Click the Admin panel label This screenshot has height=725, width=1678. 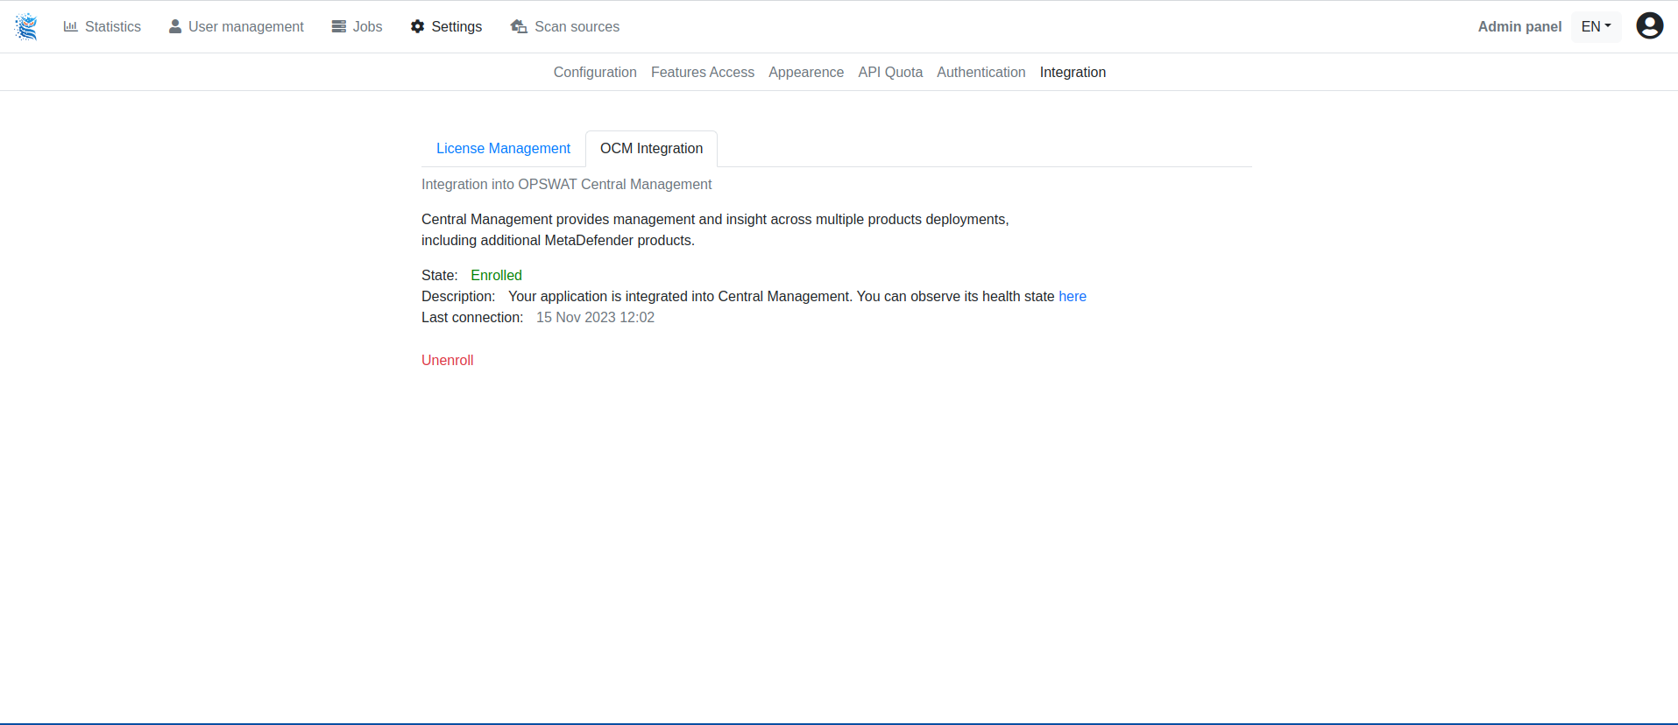click(1519, 26)
